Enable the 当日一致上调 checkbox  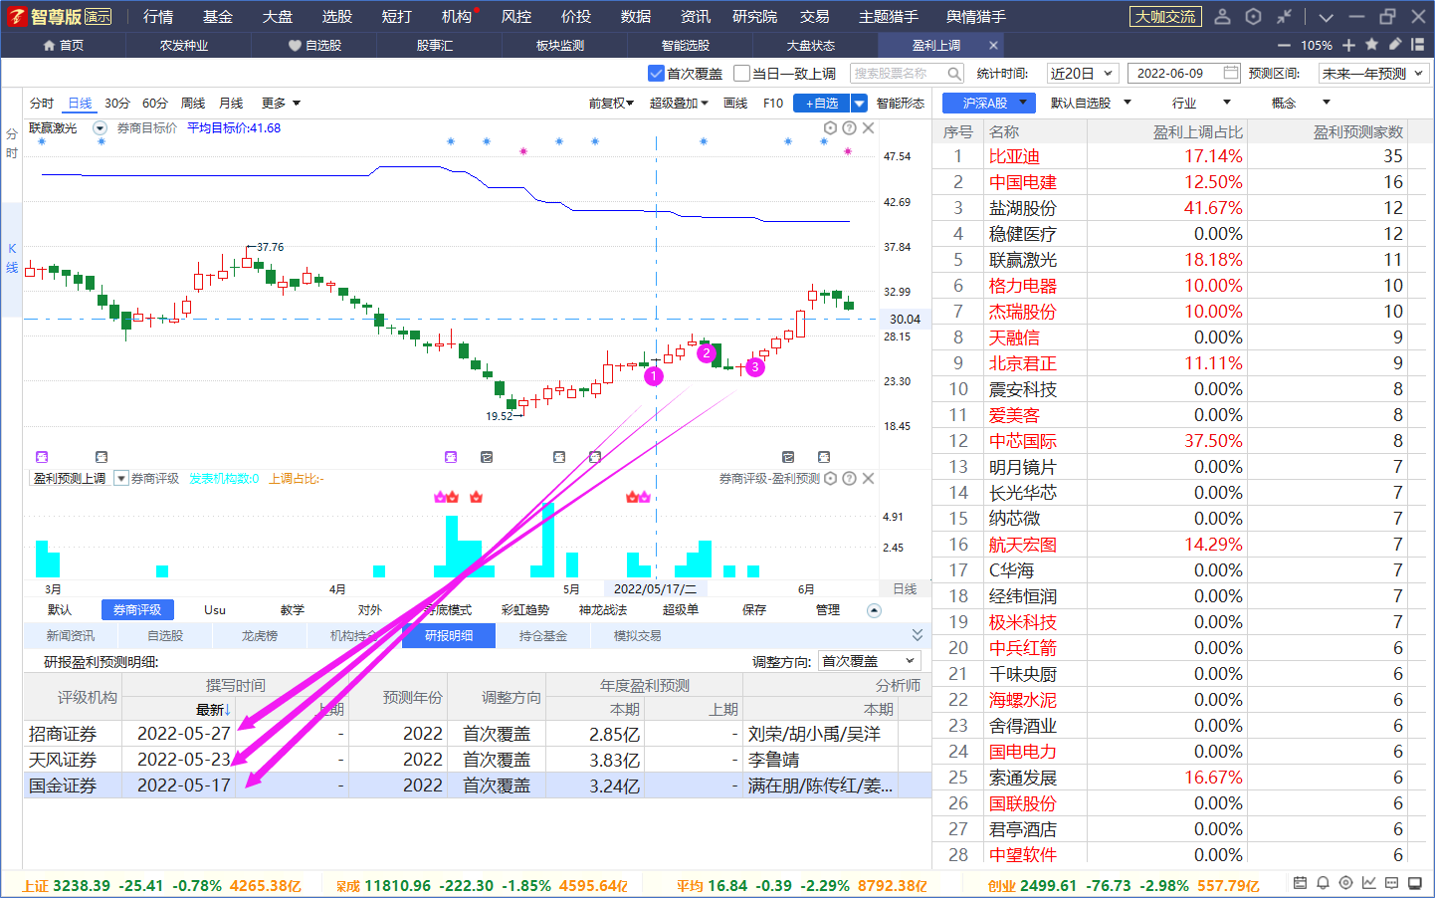tap(741, 73)
